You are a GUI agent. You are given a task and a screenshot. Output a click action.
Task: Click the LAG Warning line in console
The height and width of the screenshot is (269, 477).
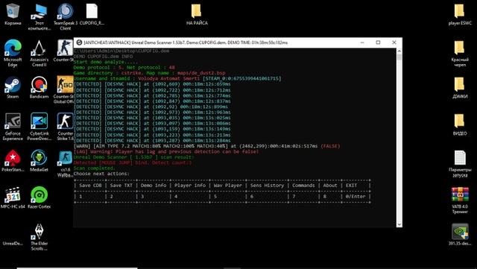pyautogui.click(x=166, y=151)
